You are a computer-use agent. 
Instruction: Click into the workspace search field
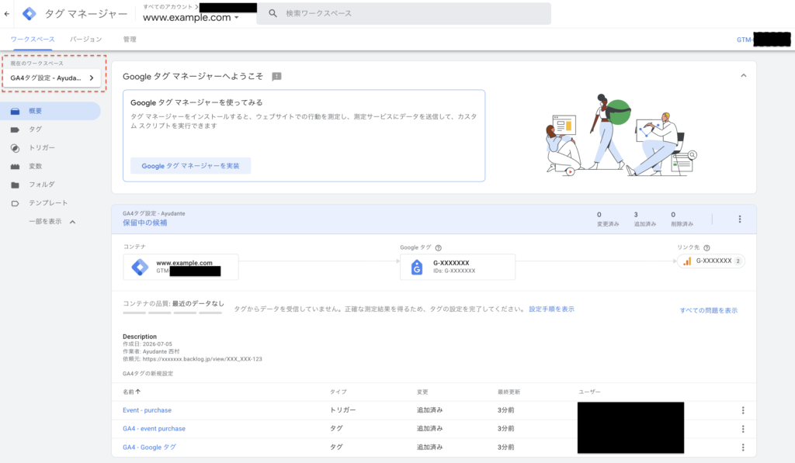pos(404,13)
